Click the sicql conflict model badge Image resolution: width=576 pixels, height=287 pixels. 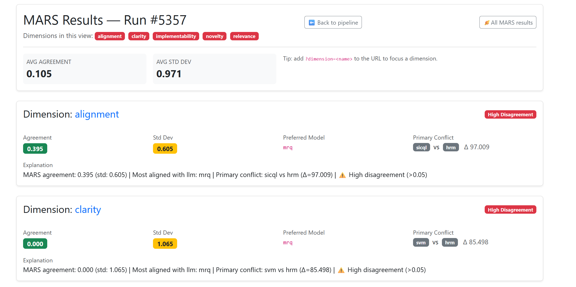[x=421, y=147]
